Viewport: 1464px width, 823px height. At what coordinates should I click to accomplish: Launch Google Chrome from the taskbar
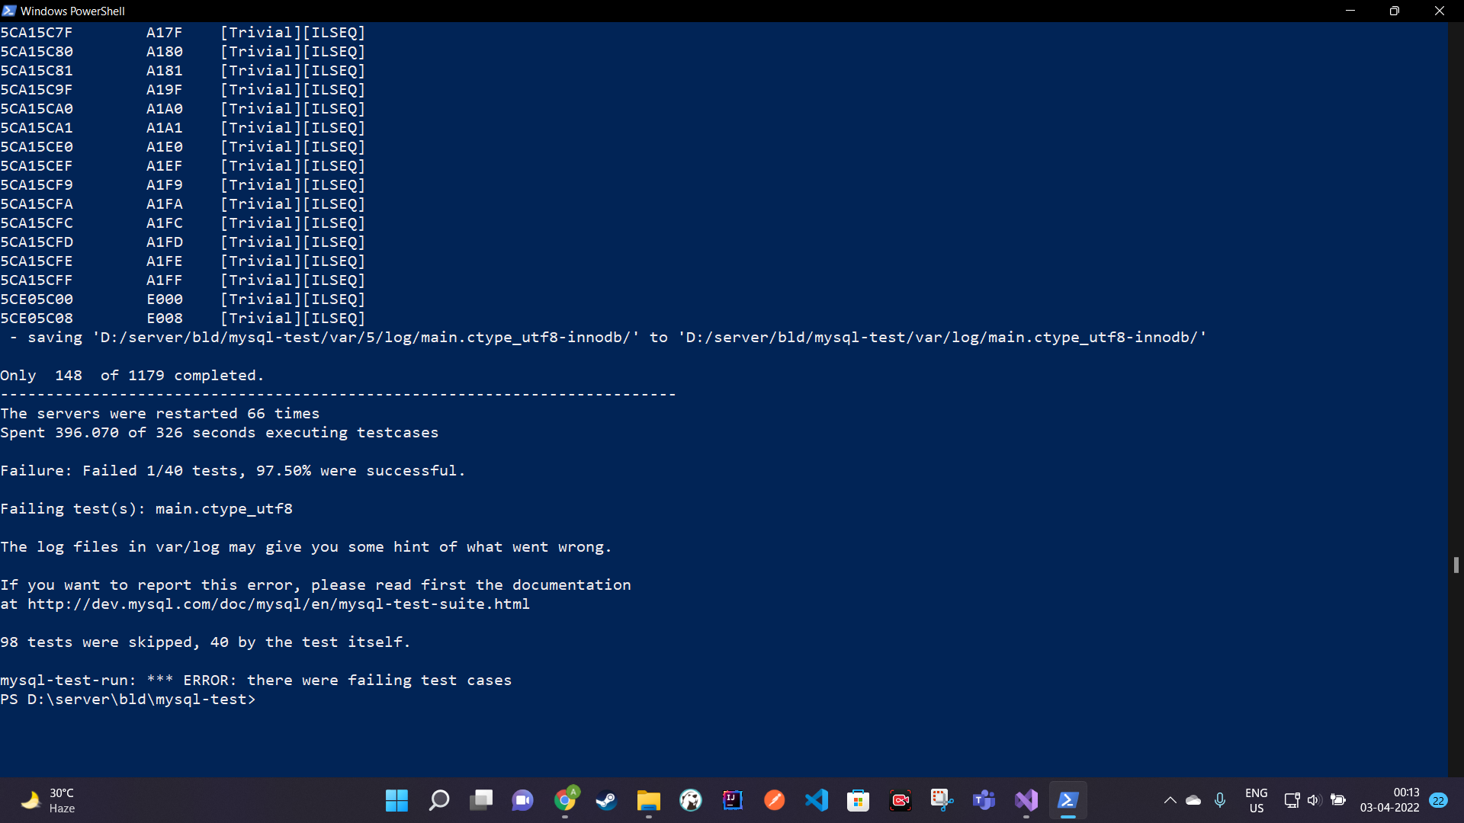coord(565,800)
